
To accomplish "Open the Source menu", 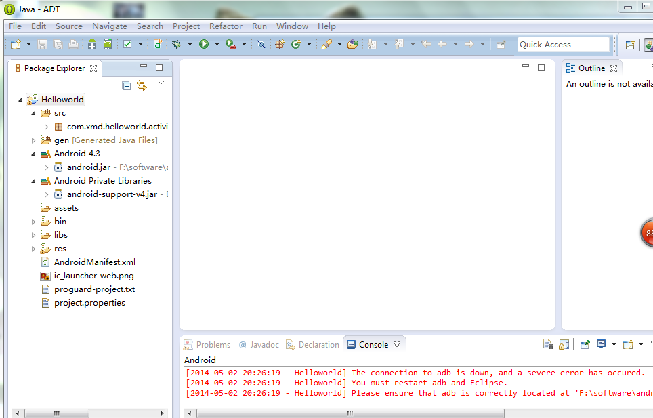I will [x=68, y=26].
